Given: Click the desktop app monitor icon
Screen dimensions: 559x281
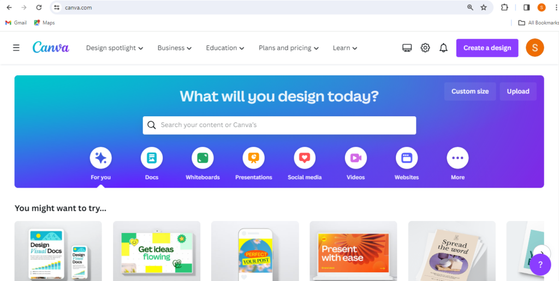Looking at the screenshot, I should click(x=407, y=48).
